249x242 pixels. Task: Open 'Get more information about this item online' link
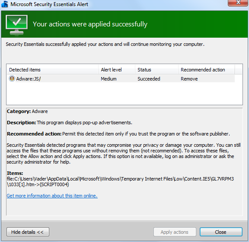tap(52, 196)
